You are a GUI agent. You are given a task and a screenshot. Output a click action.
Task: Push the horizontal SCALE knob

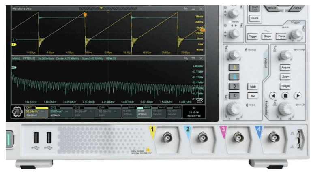pos(286,109)
